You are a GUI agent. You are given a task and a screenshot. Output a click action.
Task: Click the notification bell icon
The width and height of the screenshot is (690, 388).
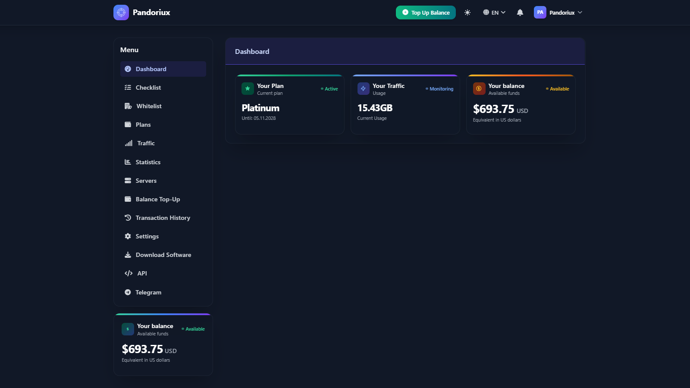click(520, 13)
